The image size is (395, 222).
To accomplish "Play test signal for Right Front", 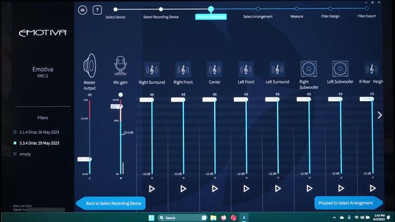I will [x=183, y=189].
